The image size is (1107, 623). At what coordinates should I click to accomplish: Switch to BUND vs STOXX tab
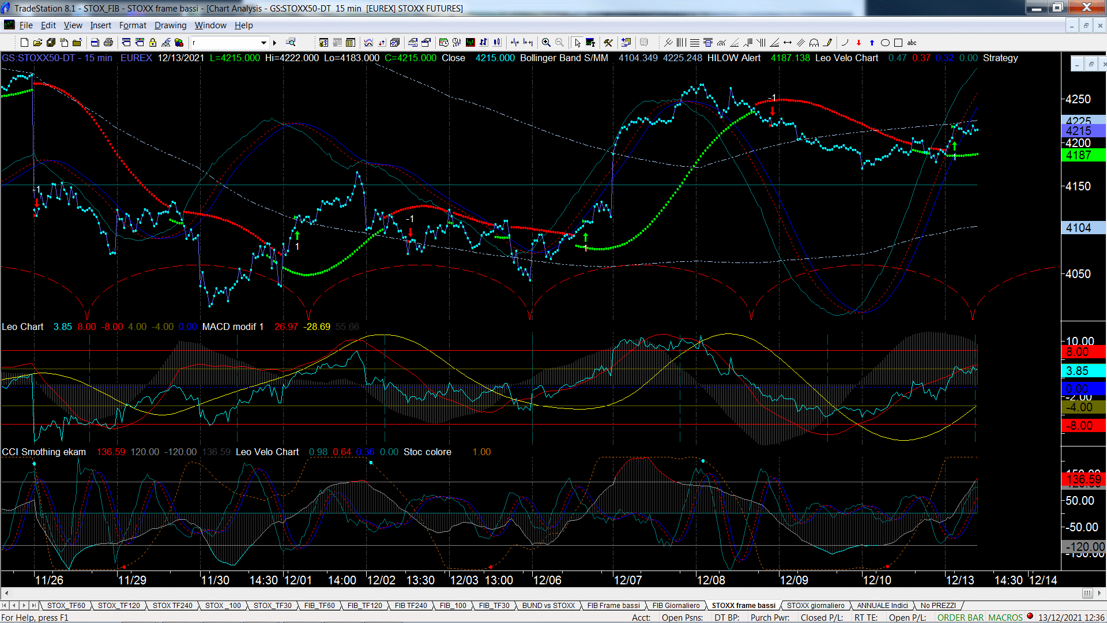click(548, 605)
